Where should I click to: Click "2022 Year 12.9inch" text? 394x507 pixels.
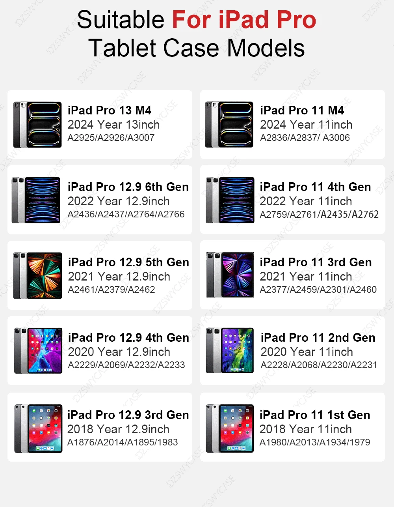pos(119,201)
